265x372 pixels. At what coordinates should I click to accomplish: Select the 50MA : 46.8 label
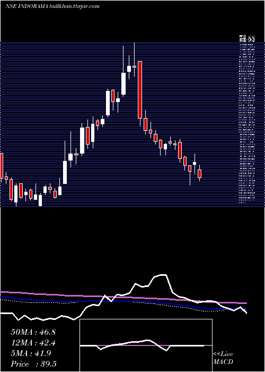(x=33, y=332)
